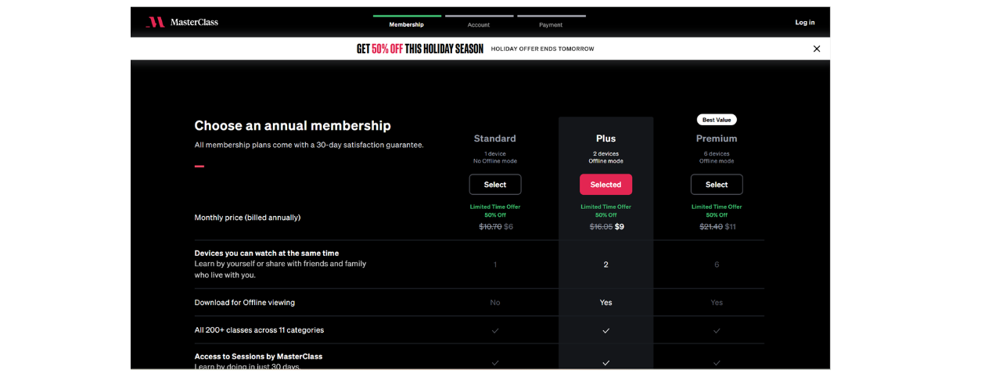981x385 pixels.
Task: Select the Standard membership plan
Action: click(x=495, y=185)
